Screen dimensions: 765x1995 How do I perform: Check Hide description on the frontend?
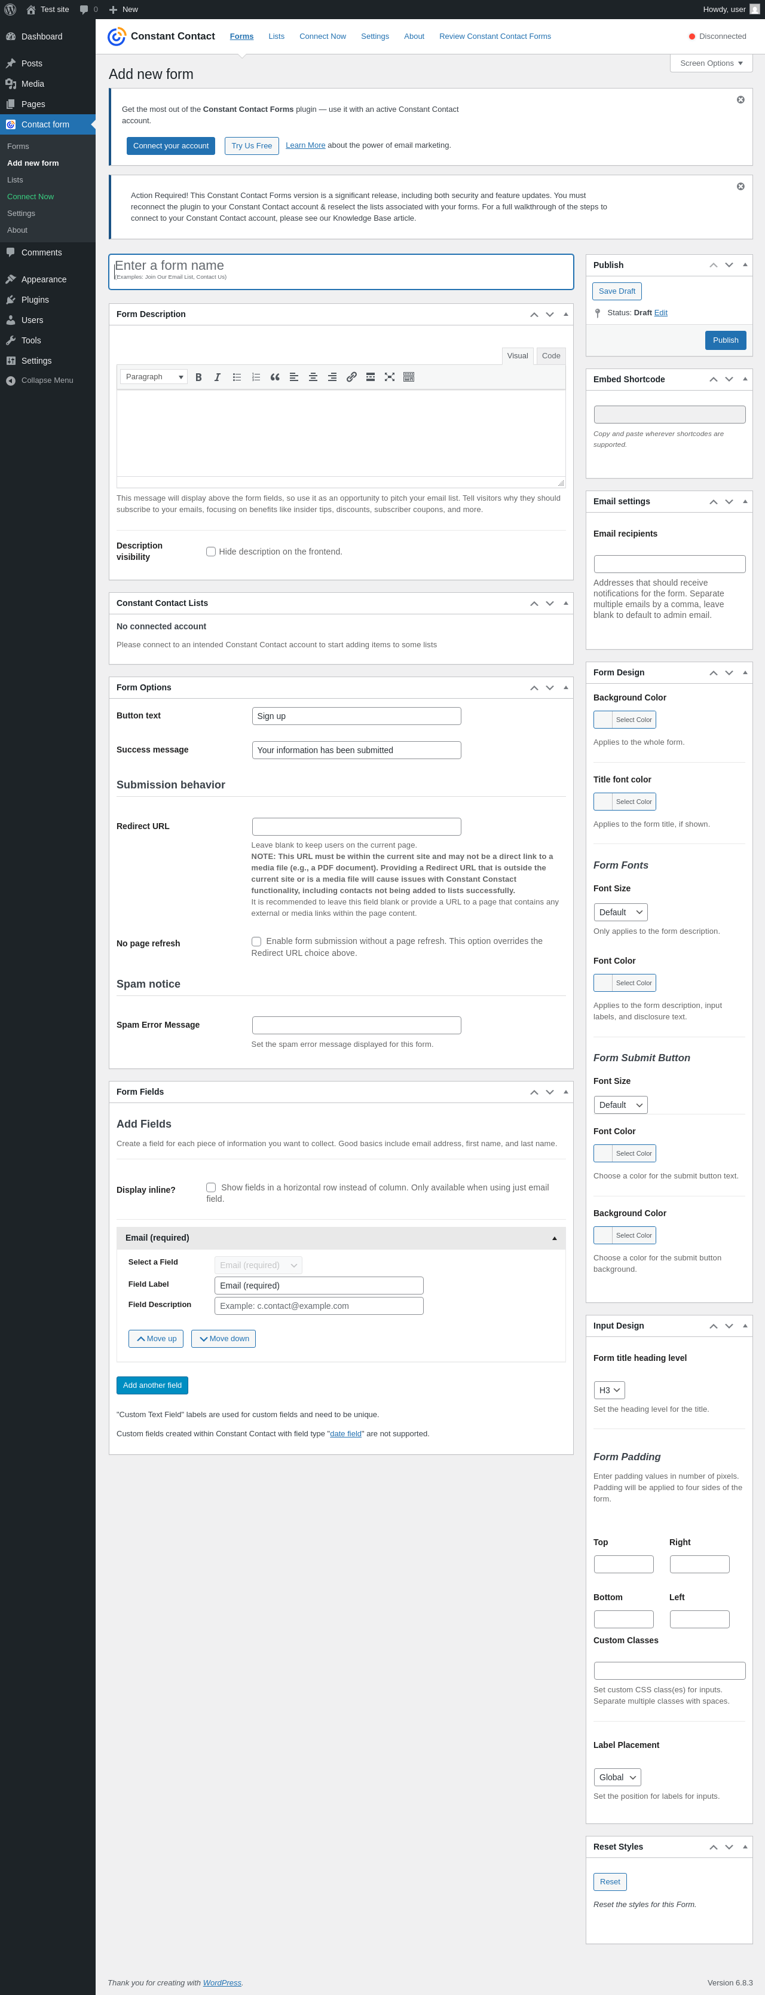211,552
